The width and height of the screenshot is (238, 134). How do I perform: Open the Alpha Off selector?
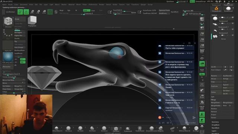pos(8,45)
